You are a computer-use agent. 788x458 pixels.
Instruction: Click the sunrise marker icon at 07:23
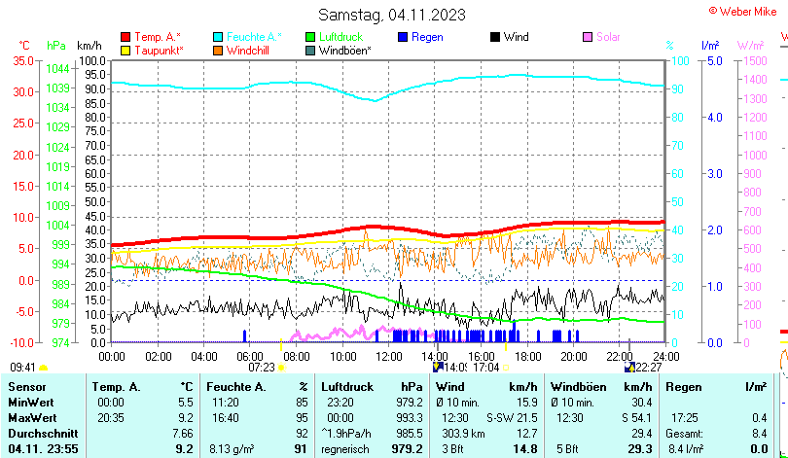(x=280, y=368)
